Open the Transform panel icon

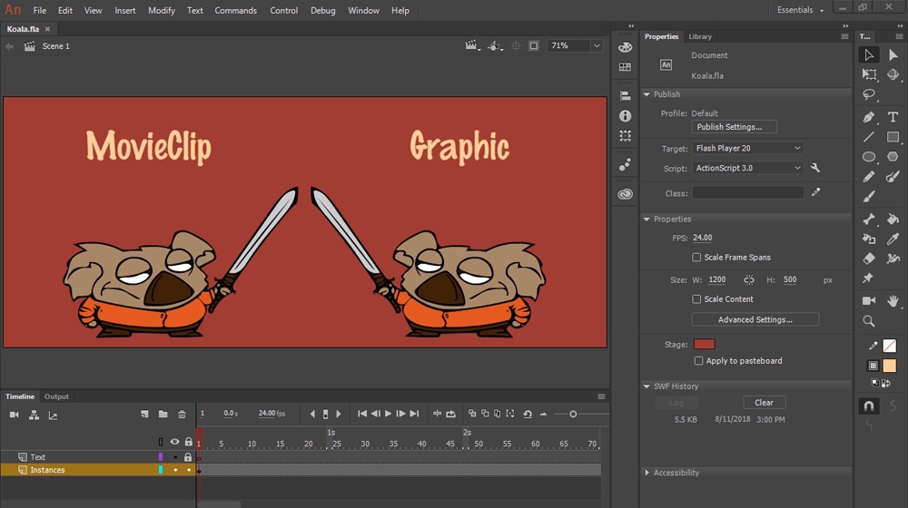[625, 136]
